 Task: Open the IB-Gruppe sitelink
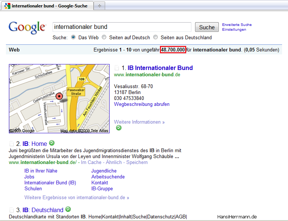102,188
